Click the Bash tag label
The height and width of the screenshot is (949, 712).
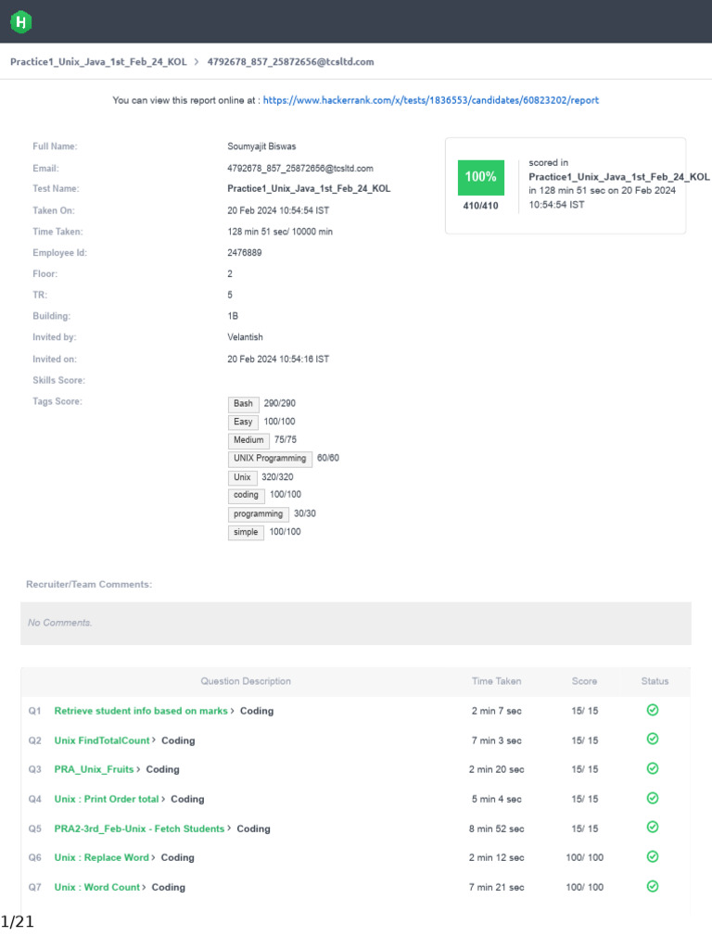tap(243, 404)
